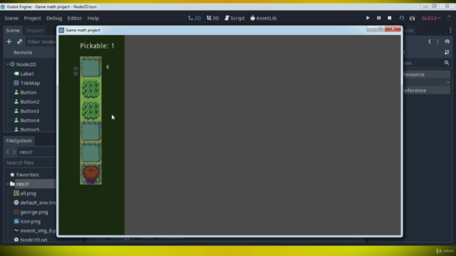The height and width of the screenshot is (256, 456).
Task: Play the project
Action: click(368, 18)
